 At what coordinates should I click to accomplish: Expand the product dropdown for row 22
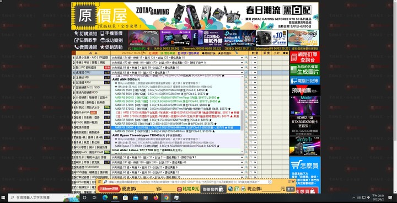(x=177, y=162)
